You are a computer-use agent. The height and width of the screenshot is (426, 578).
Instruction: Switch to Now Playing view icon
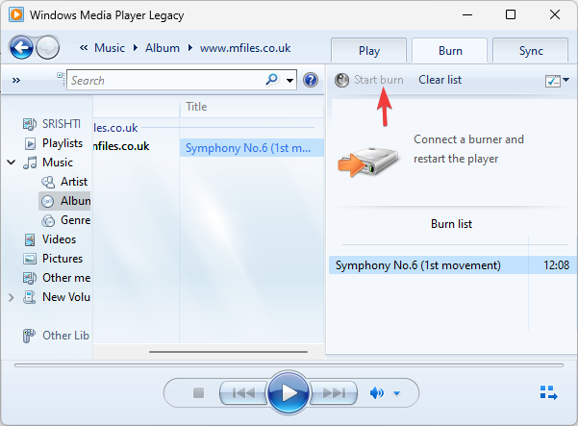pos(548,392)
